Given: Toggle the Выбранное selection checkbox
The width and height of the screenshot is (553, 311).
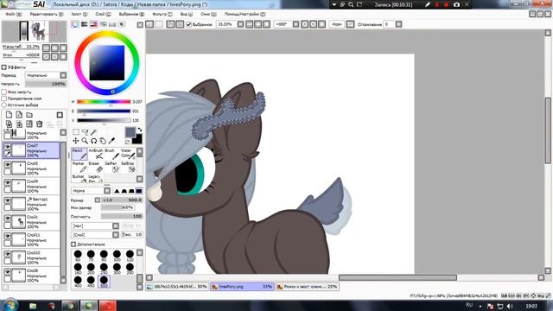Looking at the screenshot, I should [188, 24].
